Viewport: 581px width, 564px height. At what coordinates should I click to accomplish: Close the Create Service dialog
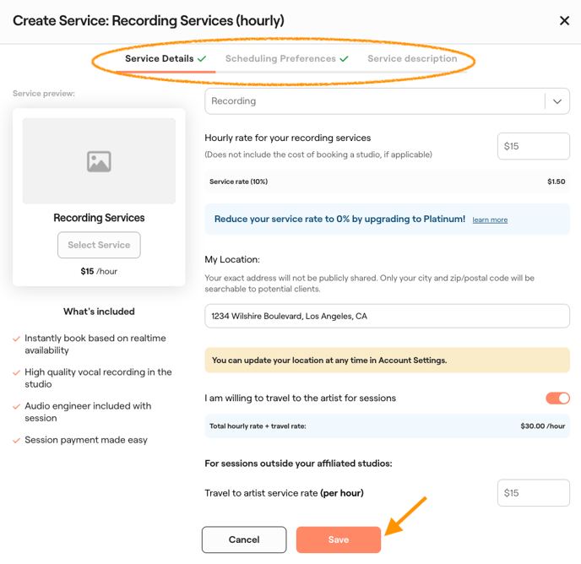click(x=564, y=21)
